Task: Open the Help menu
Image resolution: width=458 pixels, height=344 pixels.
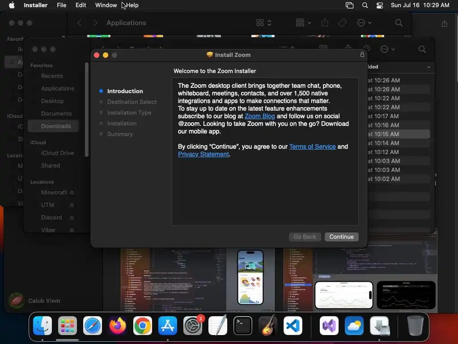Action: pyautogui.click(x=132, y=5)
